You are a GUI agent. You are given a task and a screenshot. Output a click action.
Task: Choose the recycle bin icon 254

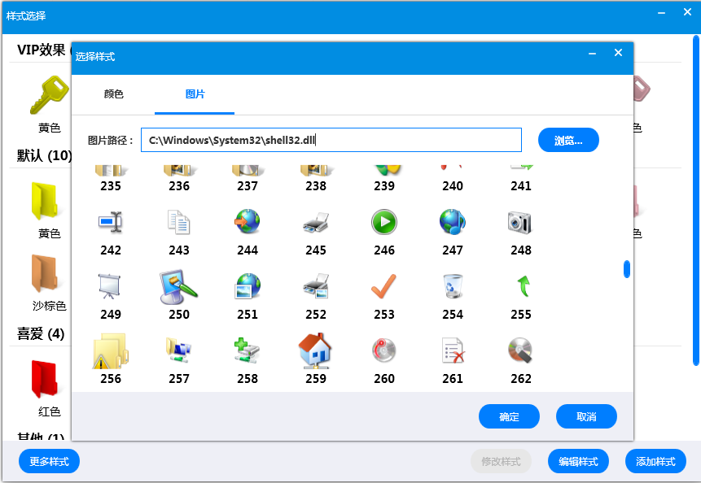pyautogui.click(x=453, y=286)
